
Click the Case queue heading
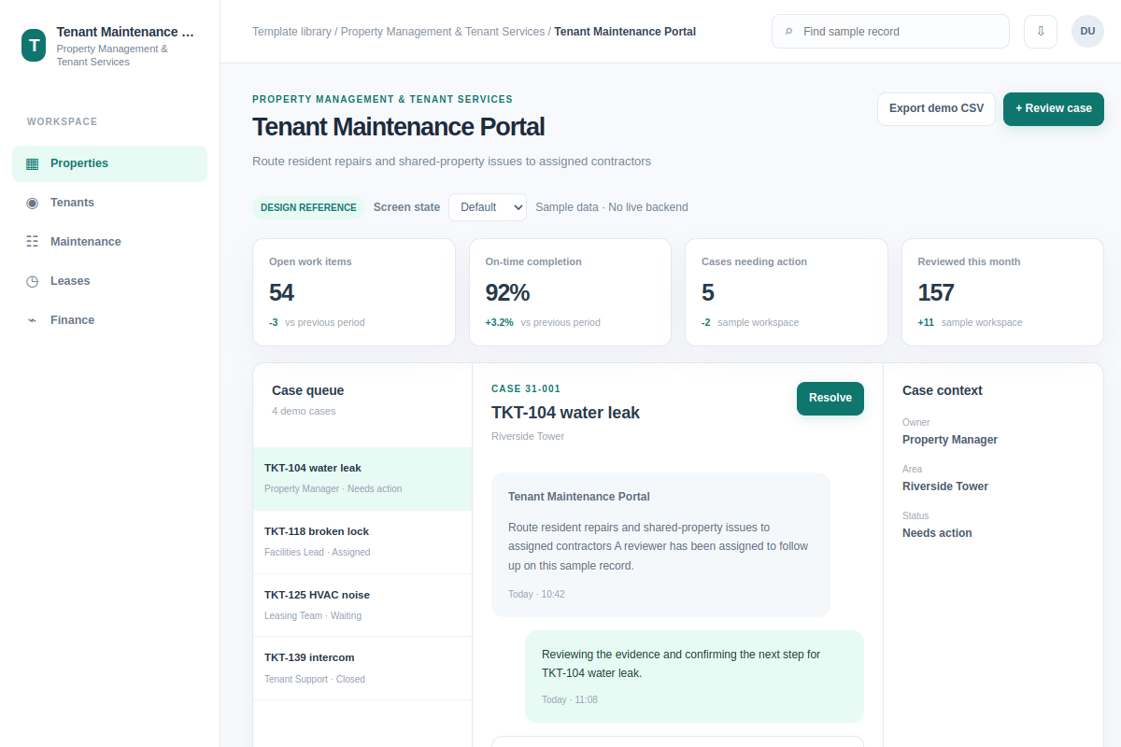(308, 390)
